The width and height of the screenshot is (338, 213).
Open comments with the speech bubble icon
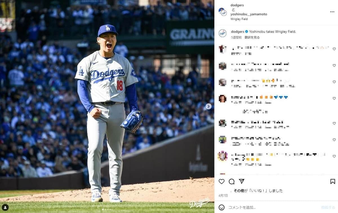coord(232,181)
